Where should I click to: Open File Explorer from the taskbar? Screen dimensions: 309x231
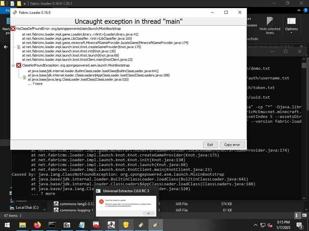pos(22,225)
